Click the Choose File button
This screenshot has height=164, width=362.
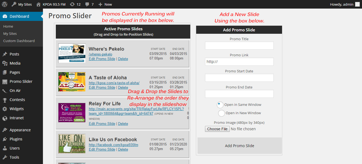pos(217,129)
